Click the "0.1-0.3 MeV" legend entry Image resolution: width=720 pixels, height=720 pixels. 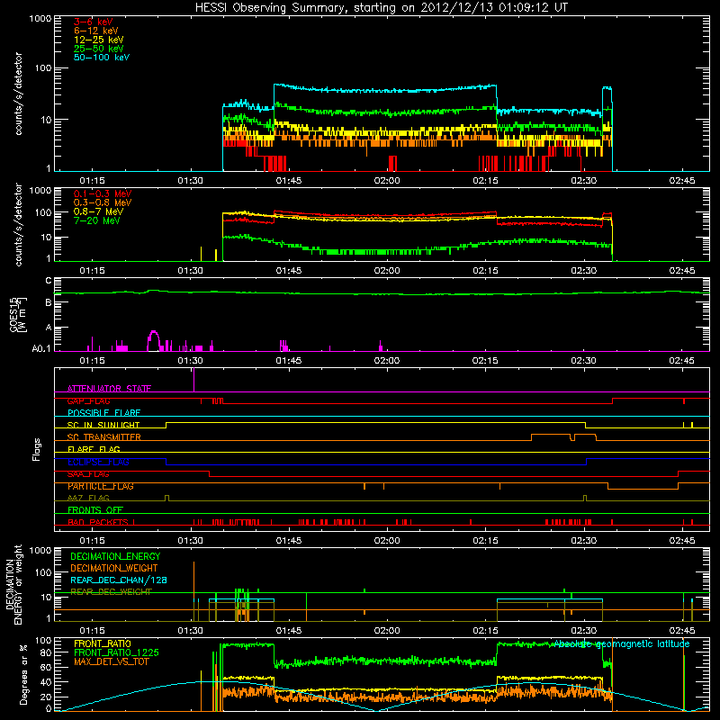tap(103, 193)
